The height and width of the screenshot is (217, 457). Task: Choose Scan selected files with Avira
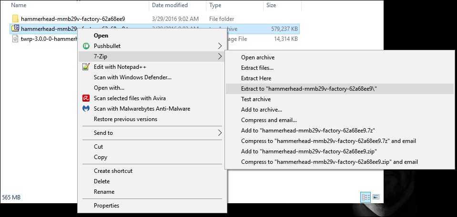click(152, 98)
